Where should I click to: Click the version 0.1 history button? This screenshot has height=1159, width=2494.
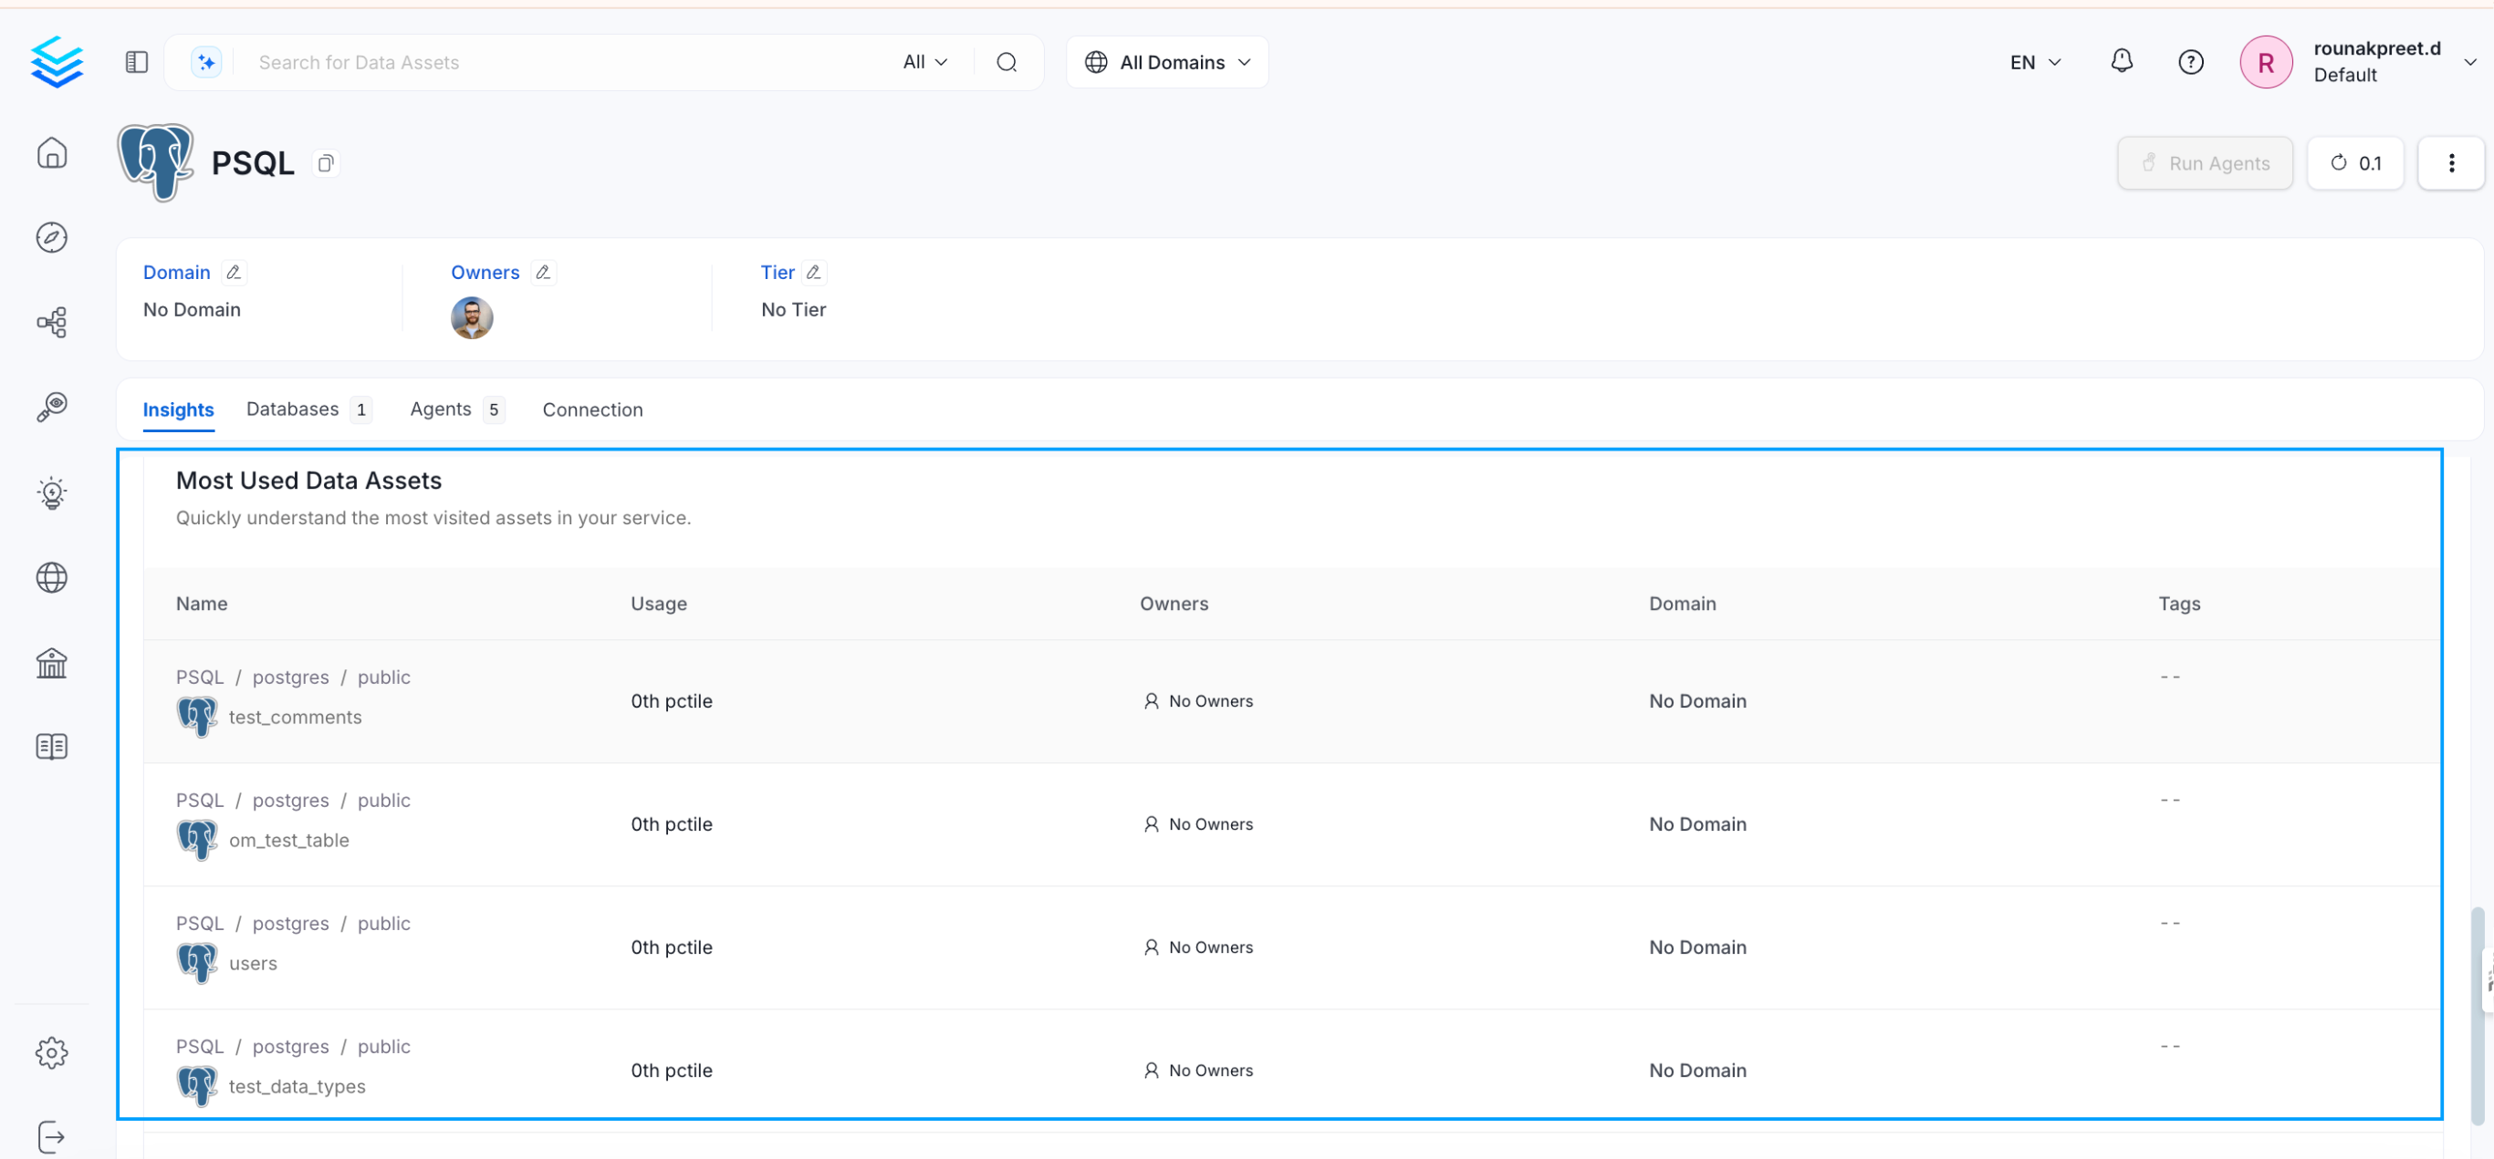point(2354,163)
